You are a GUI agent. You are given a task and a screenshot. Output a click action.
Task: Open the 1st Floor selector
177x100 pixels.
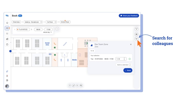pyautogui.click(x=51, y=22)
